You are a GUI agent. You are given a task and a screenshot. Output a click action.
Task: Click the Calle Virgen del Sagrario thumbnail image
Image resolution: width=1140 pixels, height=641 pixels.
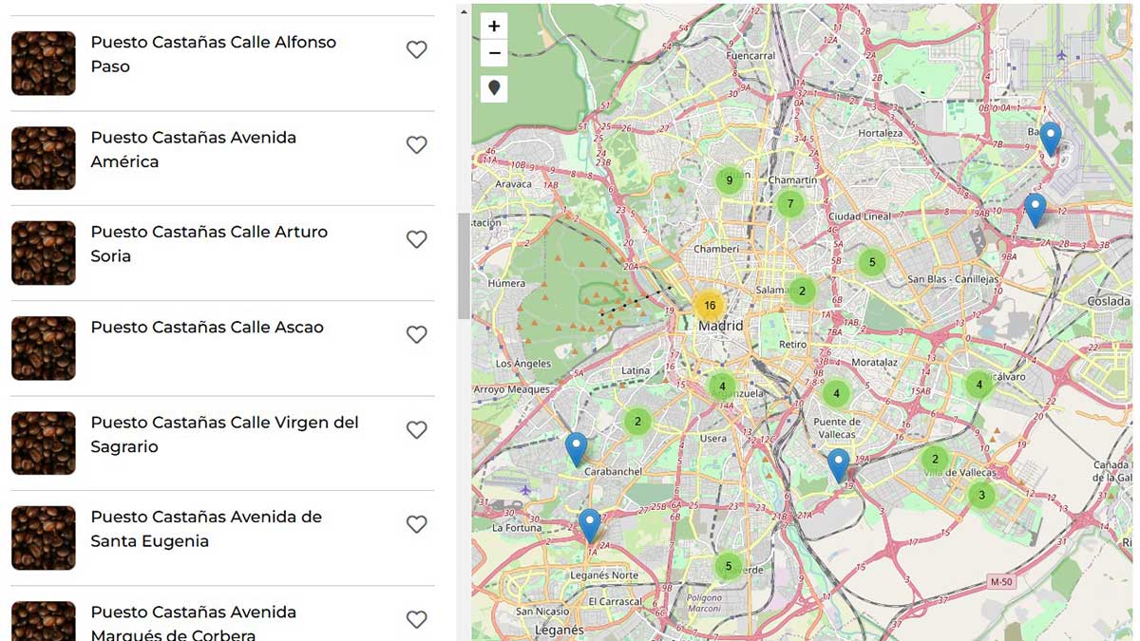tap(43, 443)
